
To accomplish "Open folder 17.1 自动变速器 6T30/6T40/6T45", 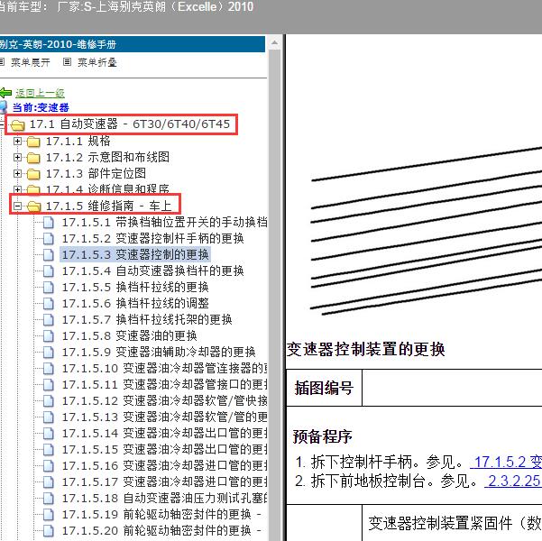I will [x=129, y=124].
